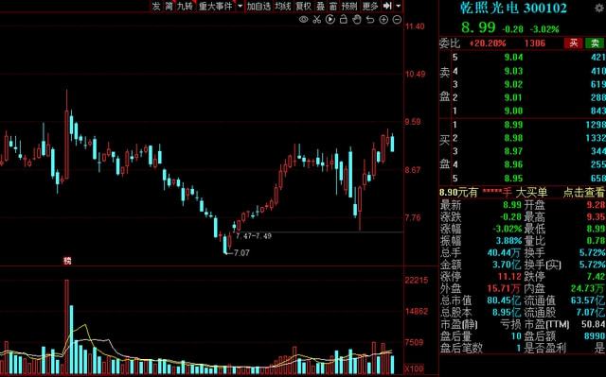The height and width of the screenshot is (377, 606).
Task: Select the 九转 toolbar tab
Action: pyautogui.click(x=185, y=7)
